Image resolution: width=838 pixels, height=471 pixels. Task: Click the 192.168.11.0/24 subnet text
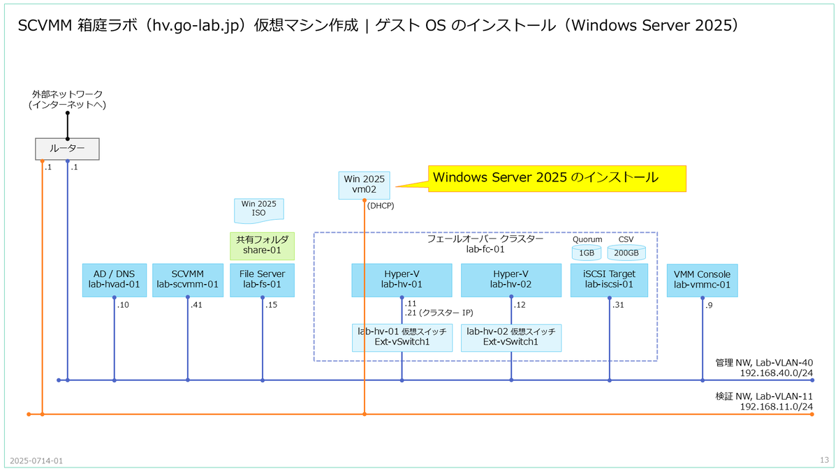click(777, 407)
